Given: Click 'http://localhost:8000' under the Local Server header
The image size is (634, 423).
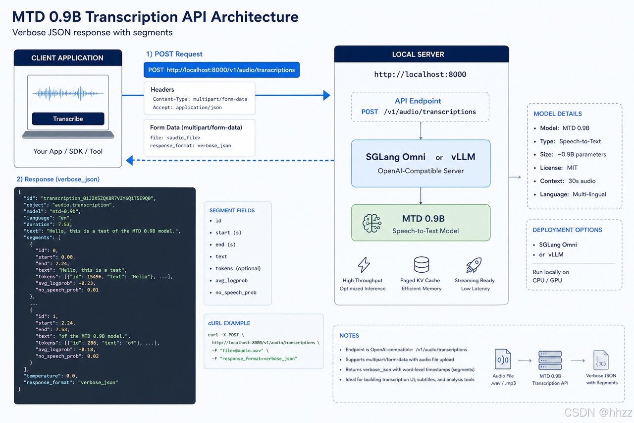Looking at the screenshot, I should point(420,75).
